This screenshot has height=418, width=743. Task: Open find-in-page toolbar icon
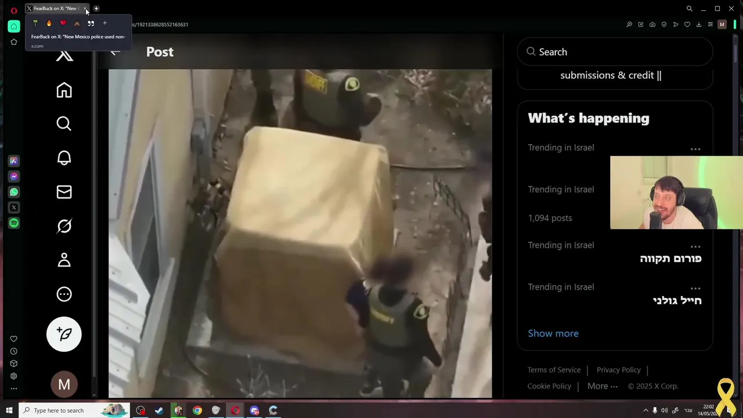click(629, 24)
